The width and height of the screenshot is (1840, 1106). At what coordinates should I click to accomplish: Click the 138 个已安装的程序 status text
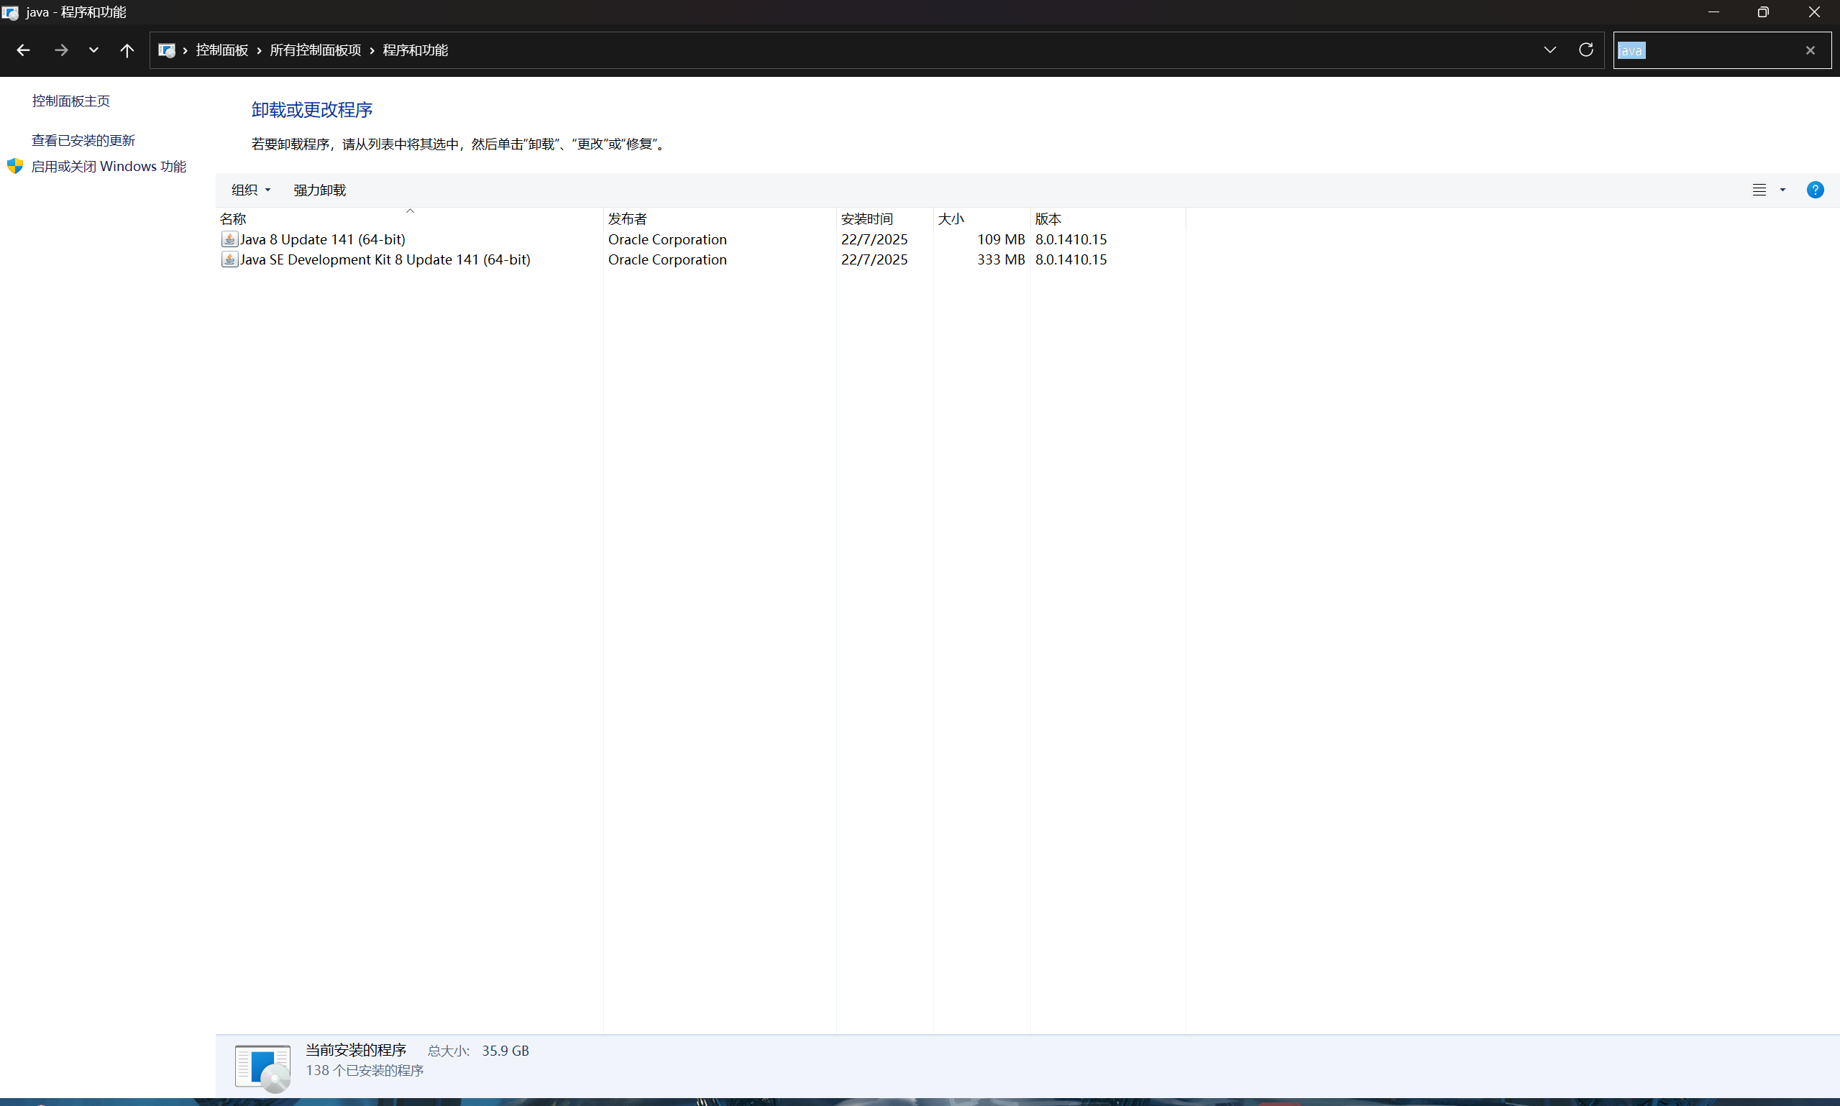point(365,1070)
